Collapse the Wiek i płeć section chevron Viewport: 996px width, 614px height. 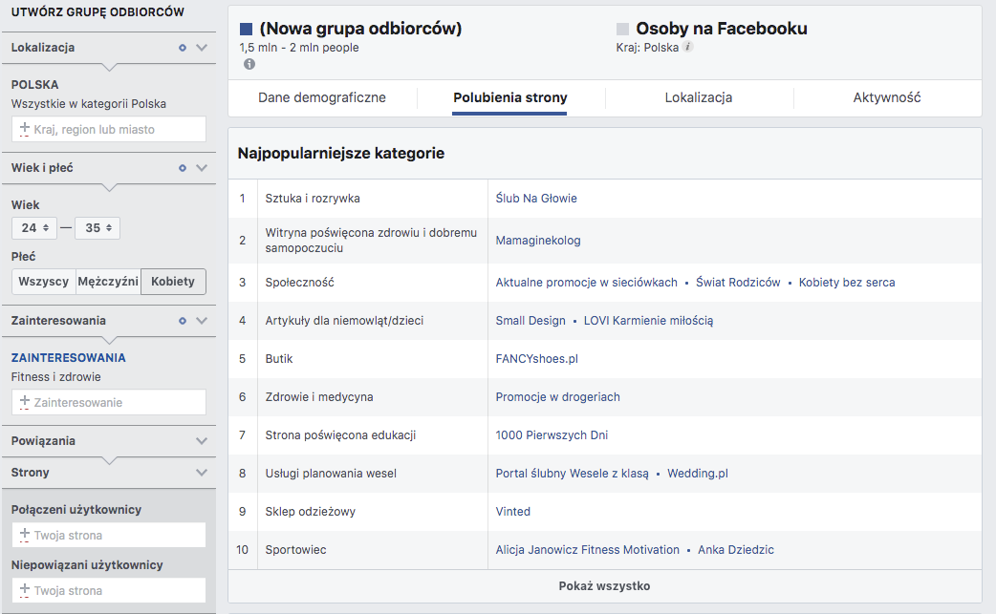(202, 168)
